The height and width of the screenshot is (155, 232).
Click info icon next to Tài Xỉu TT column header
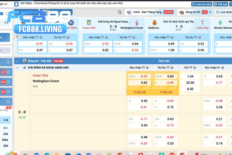pos(172,68)
